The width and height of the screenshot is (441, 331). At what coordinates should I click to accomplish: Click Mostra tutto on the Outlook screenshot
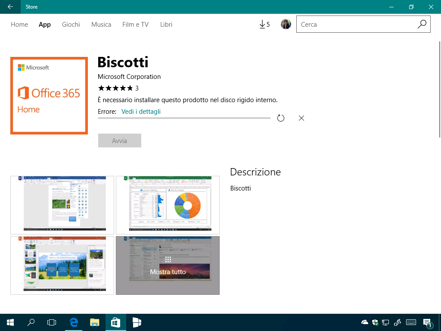tap(168, 265)
